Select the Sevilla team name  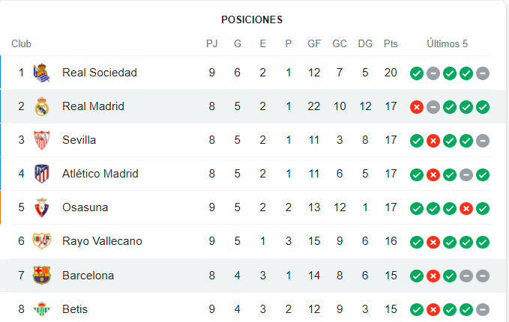coord(79,140)
